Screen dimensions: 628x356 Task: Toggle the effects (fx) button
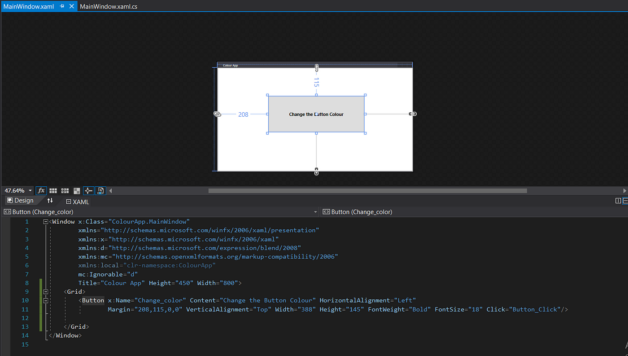coord(41,191)
